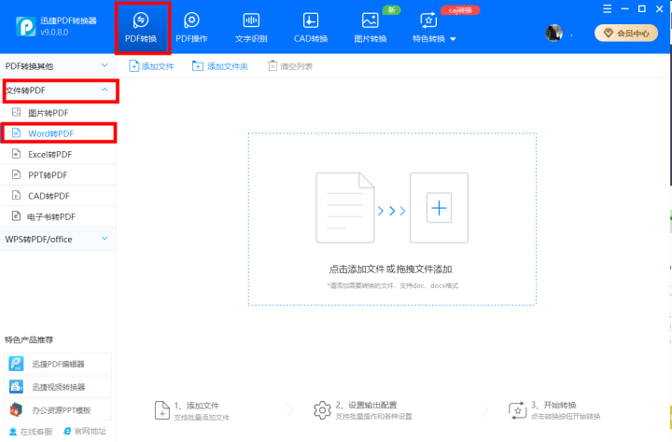Minimize the converter window
The width and height of the screenshot is (672, 442).
624,9
